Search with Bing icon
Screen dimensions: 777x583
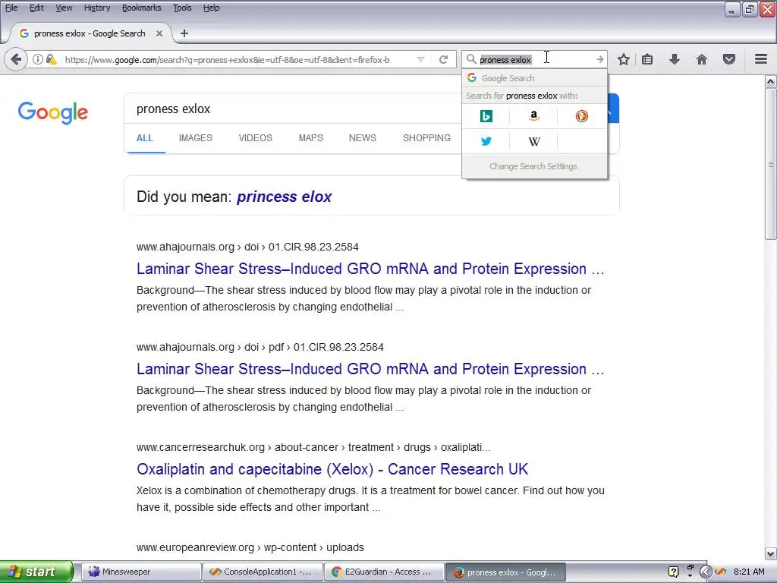tap(486, 116)
